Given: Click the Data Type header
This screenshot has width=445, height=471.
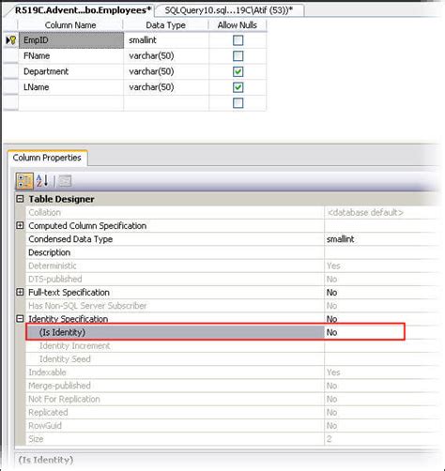Looking at the screenshot, I should tap(166, 25).
